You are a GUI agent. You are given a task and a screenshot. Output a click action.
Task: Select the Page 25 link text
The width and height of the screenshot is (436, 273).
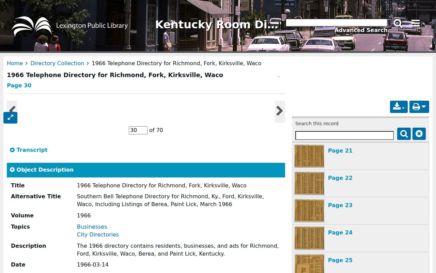click(340, 260)
